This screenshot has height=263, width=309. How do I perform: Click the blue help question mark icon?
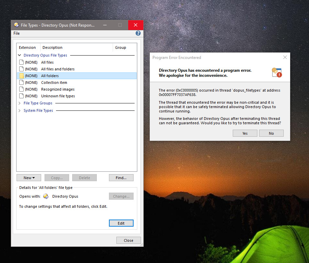[x=138, y=33]
